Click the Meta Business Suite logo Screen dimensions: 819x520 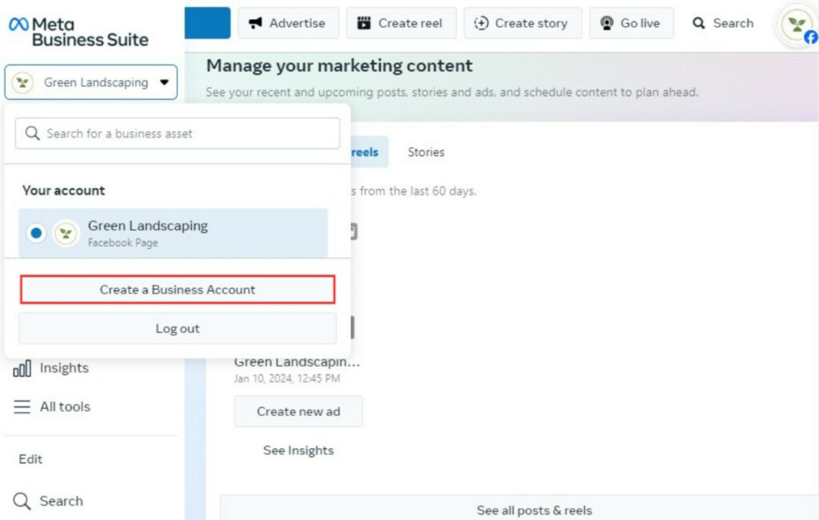click(x=78, y=31)
